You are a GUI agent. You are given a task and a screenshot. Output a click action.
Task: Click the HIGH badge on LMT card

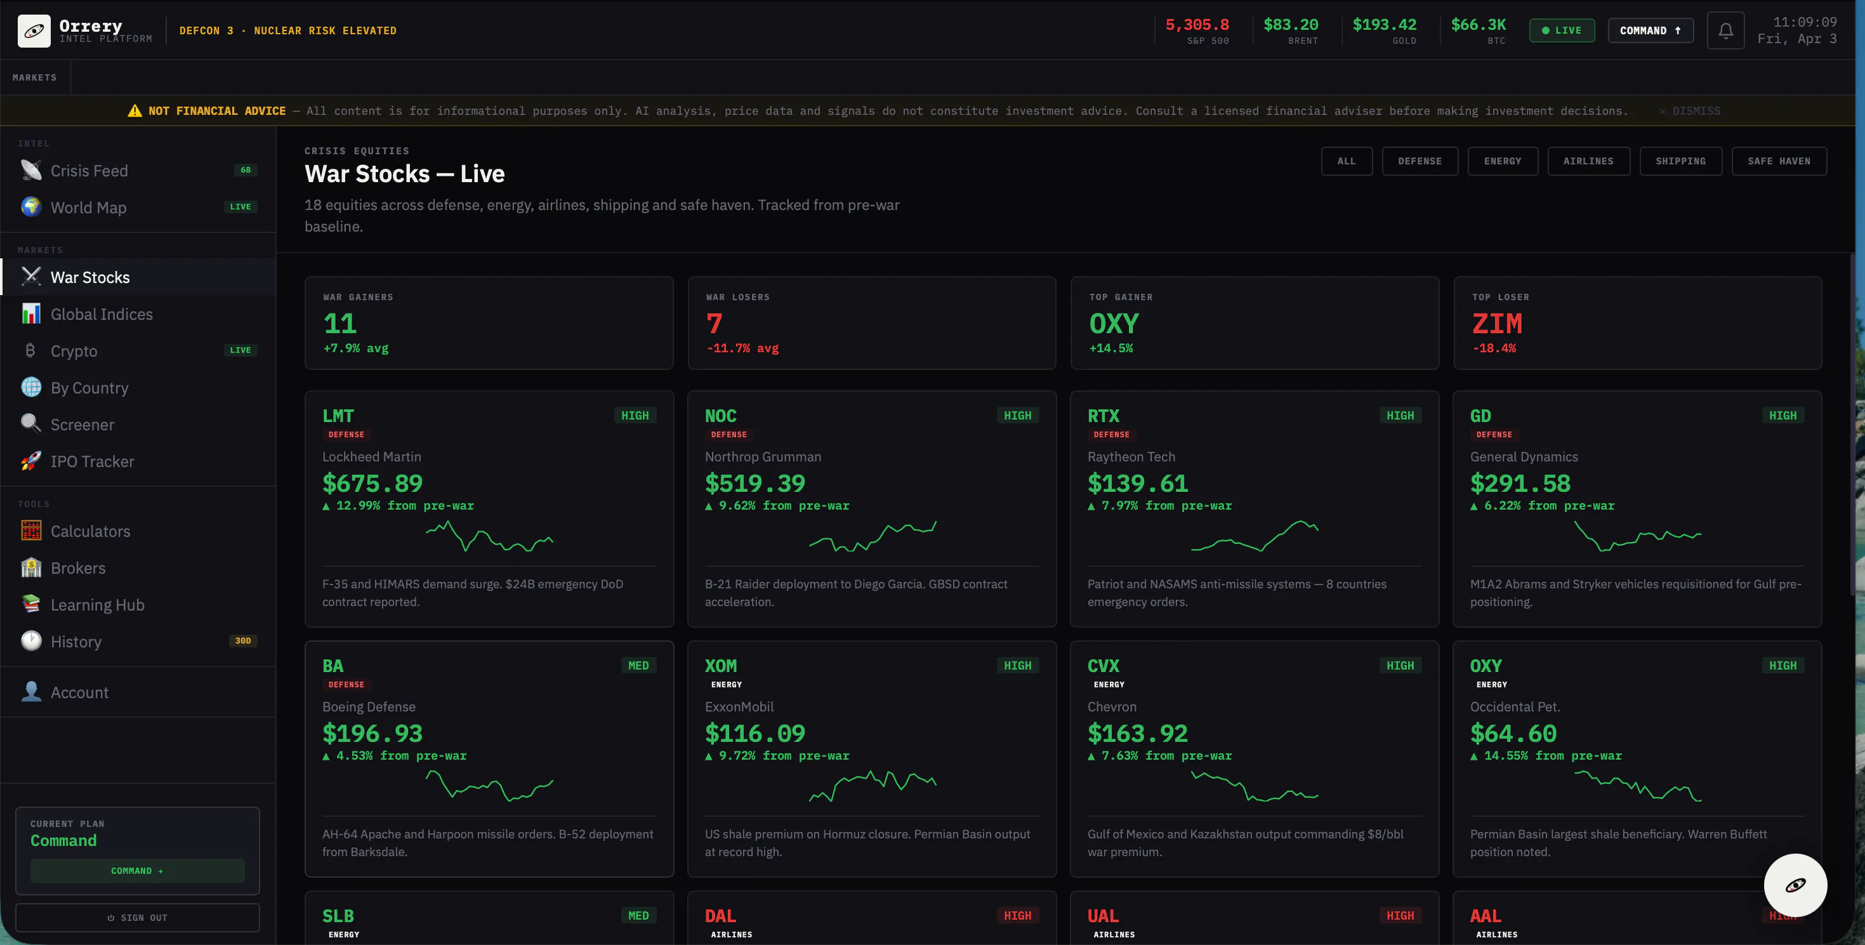[x=635, y=416]
